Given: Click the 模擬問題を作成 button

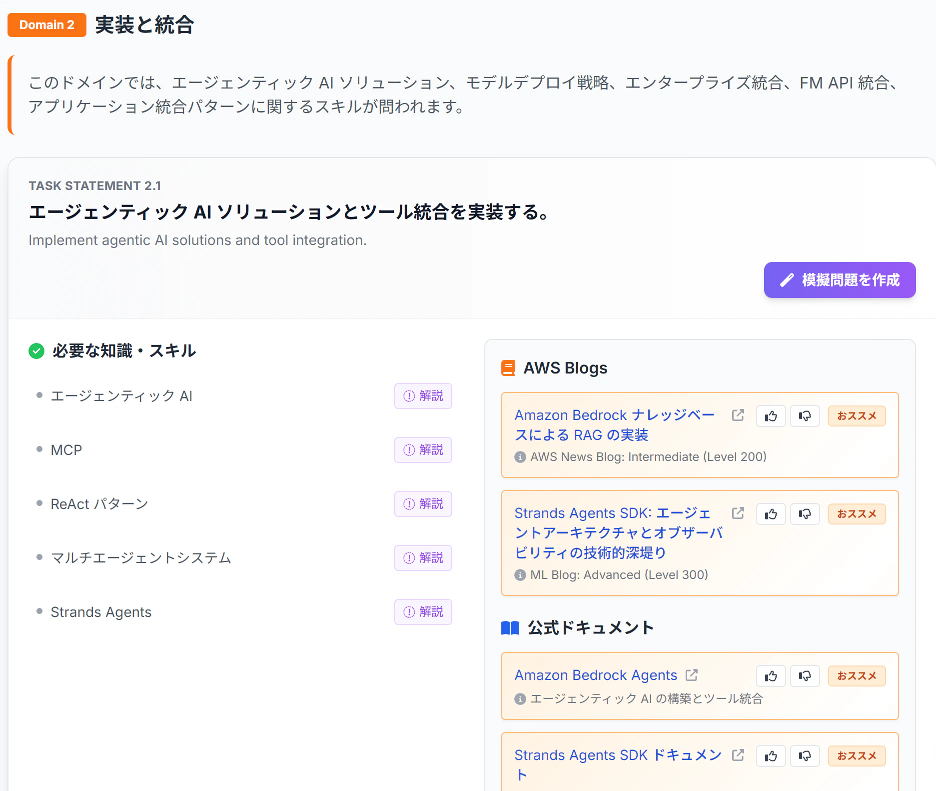Looking at the screenshot, I should pyautogui.click(x=840, y=280).
